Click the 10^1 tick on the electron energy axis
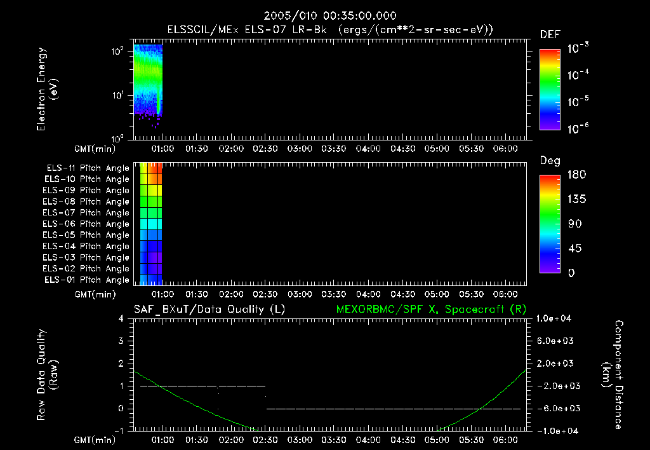This screenshot has height=450, width=650. click(x=117, y=95)
